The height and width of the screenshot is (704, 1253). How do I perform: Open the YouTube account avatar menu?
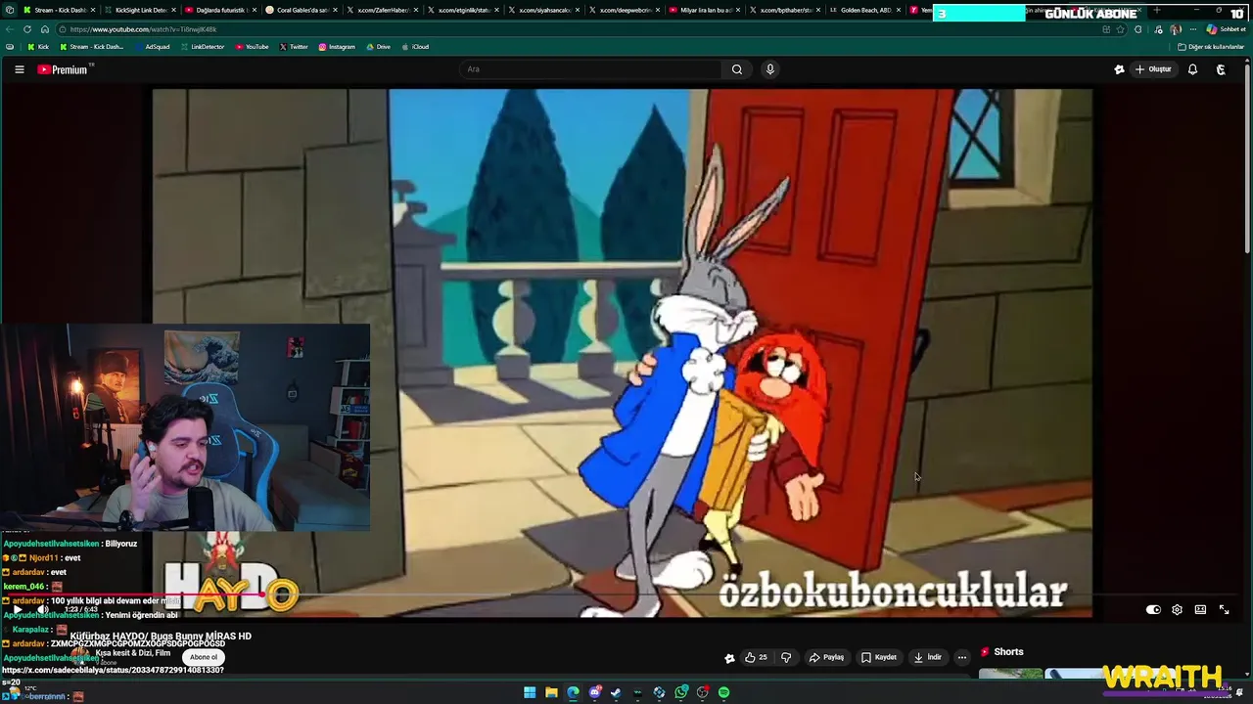[1221, 69]
